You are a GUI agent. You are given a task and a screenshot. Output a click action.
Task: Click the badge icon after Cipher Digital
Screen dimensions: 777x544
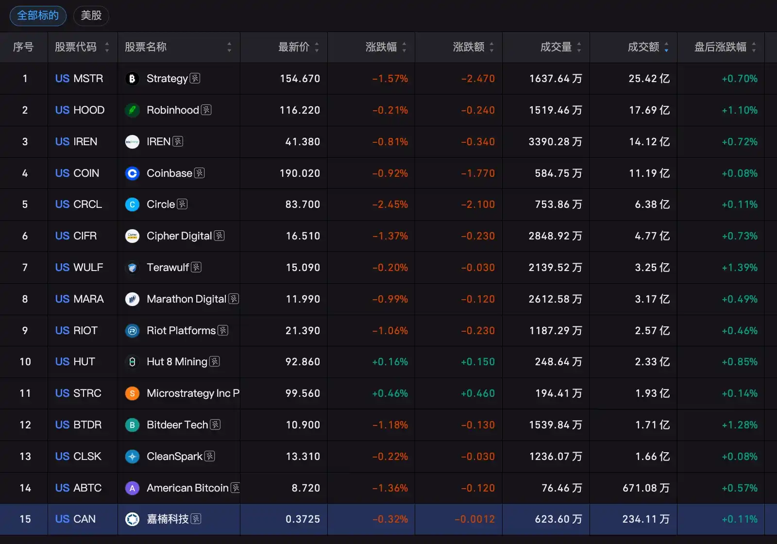coord(220,236)
